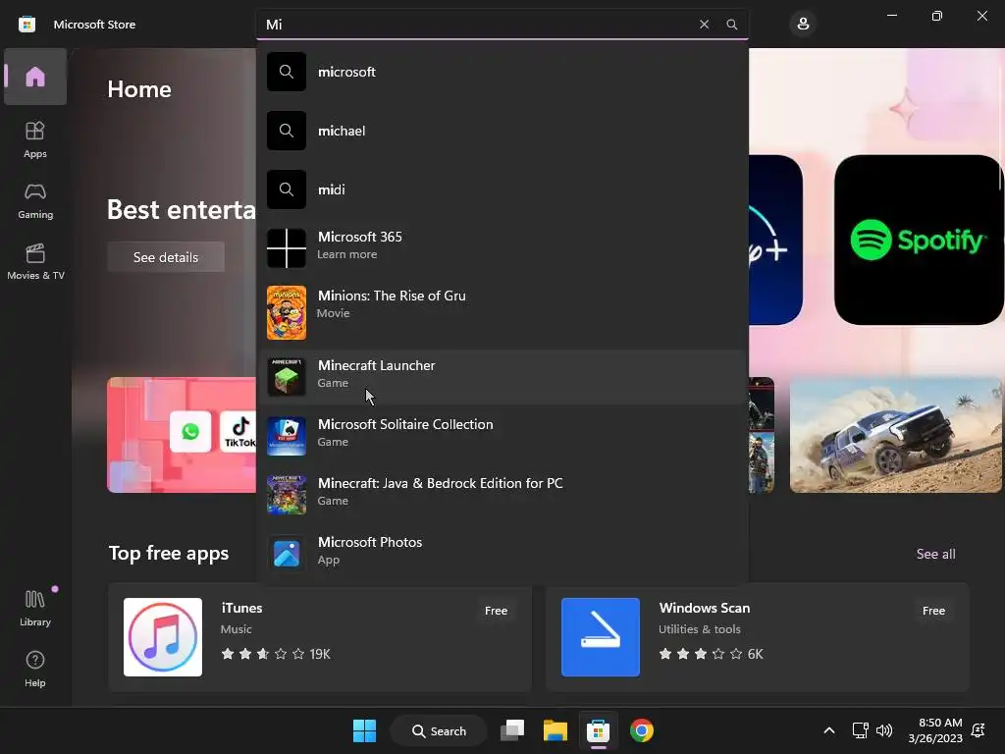Select the 'microsoft' search suggestion
Viewport: 1005px width, 754px height.
[502, 72]
